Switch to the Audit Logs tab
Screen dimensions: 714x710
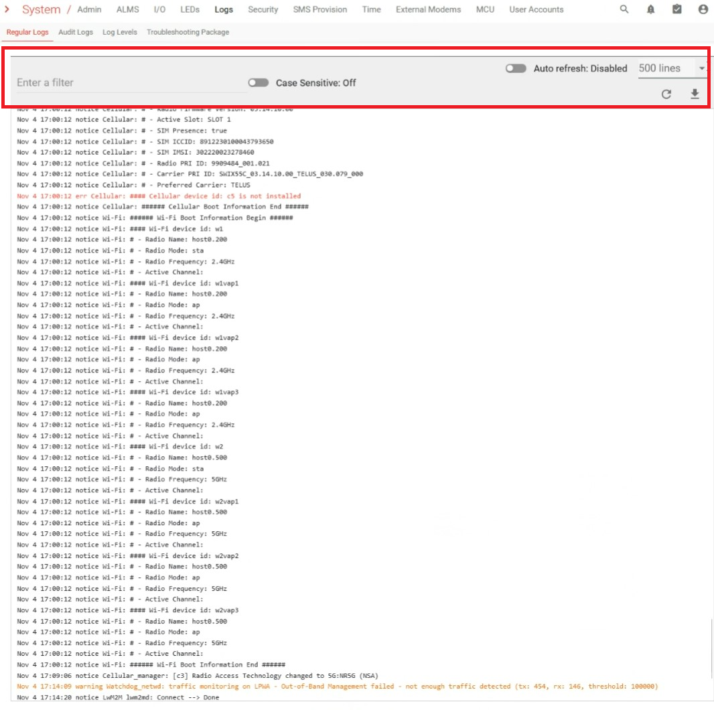[76, 32]
